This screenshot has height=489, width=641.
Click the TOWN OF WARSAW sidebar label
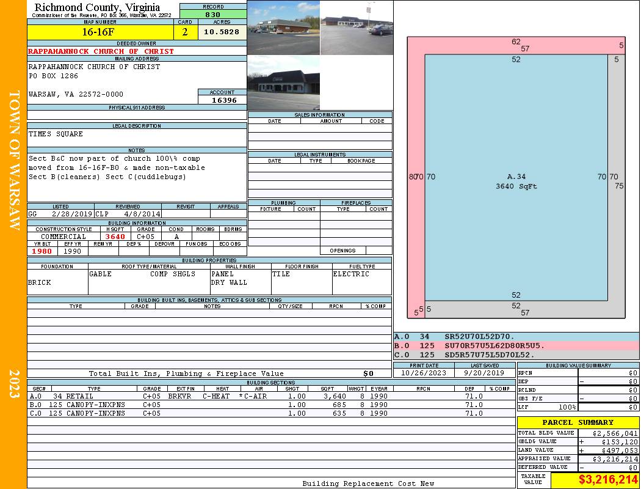[13, 160]
